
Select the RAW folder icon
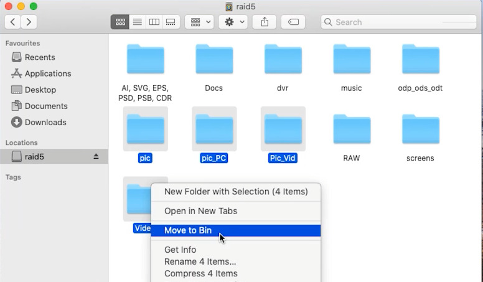coord(352,129)
